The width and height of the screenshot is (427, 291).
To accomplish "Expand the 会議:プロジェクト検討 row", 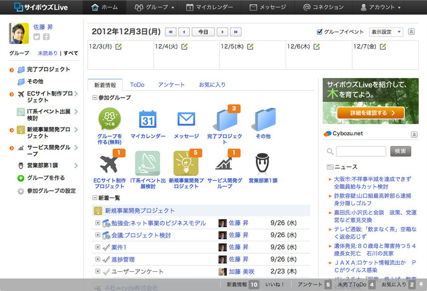I will (x=98, y=235).
